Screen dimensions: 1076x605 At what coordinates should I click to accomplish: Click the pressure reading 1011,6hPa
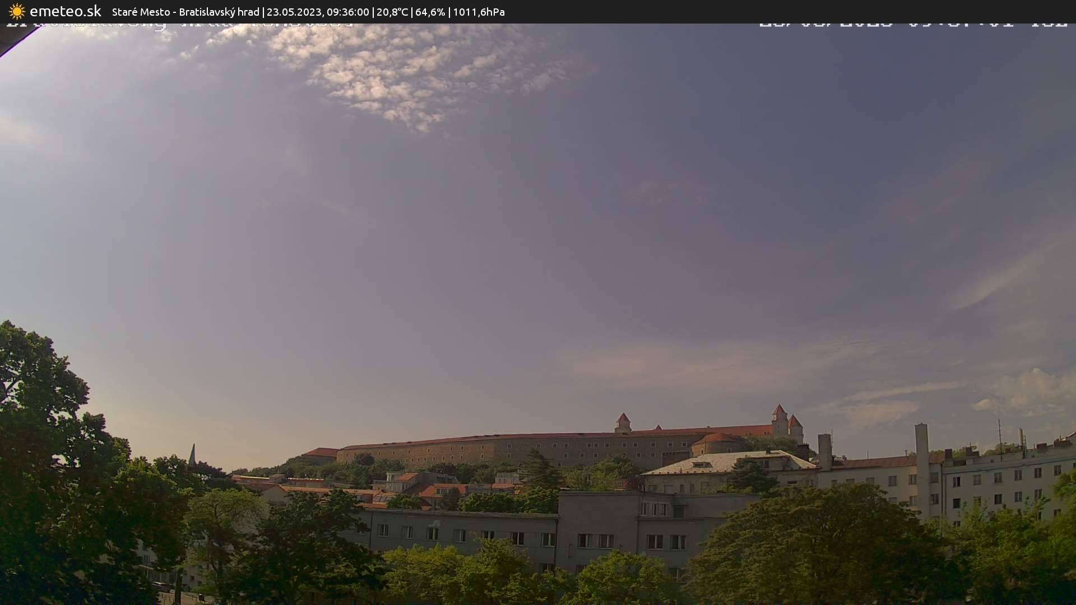pyautogui.click(x=479, y=12)
